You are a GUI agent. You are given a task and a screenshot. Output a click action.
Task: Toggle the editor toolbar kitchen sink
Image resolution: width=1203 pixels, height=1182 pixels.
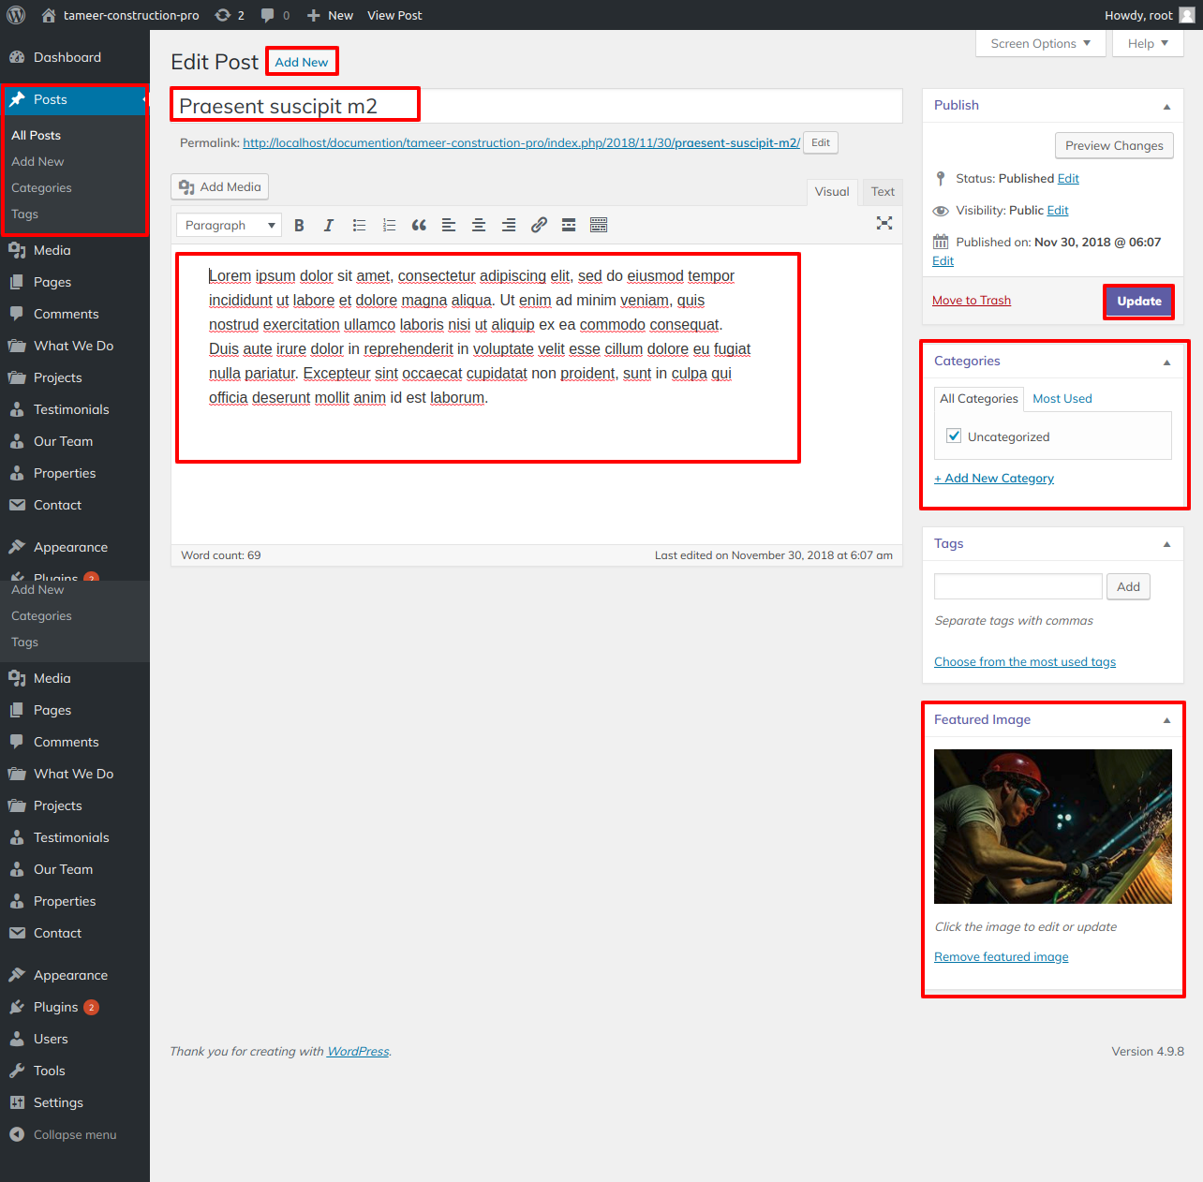[x=599, y=225]
